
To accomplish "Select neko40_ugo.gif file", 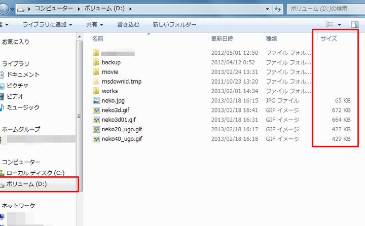I will coord(122,139).
